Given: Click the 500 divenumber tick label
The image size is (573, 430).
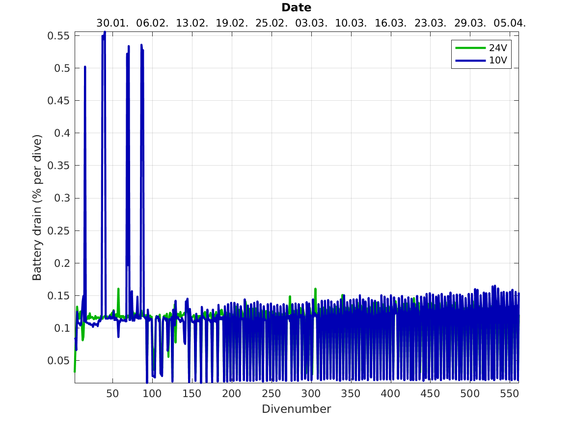Looking at the screenshot, I should click(470, 394).
